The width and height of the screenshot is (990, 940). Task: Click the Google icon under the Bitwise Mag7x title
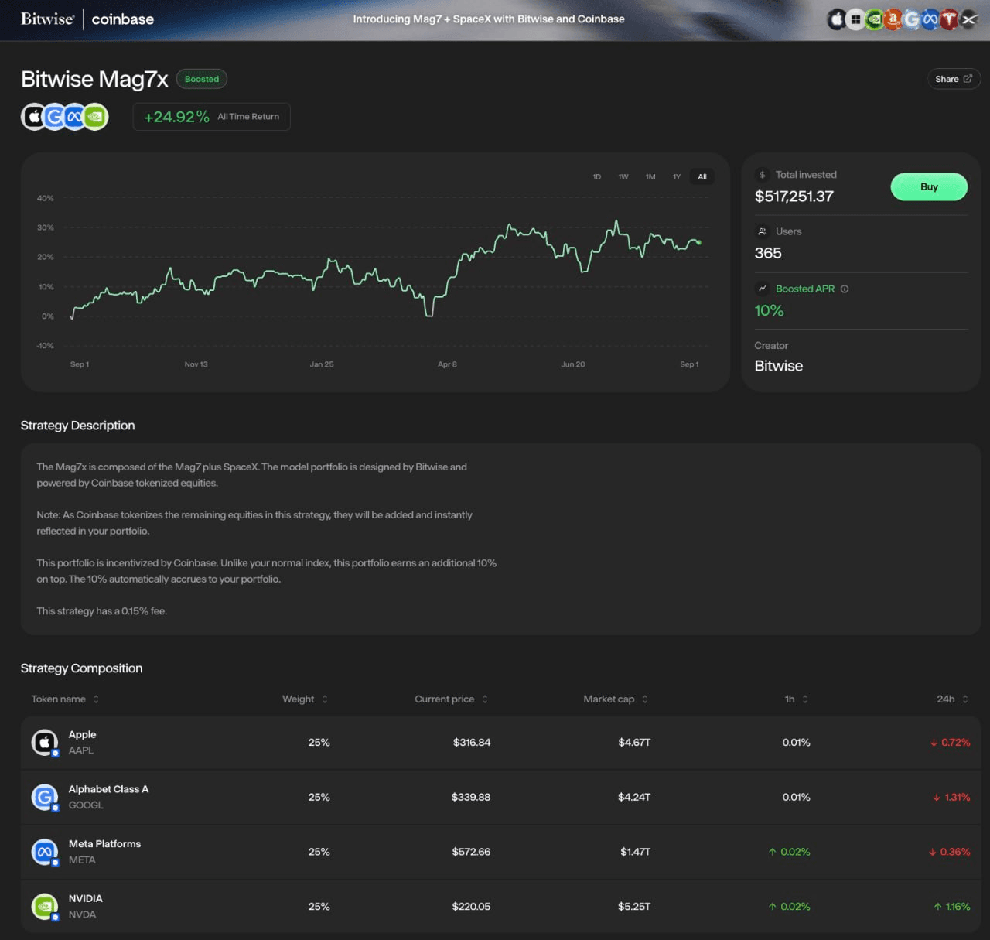(x=54, y=117)
